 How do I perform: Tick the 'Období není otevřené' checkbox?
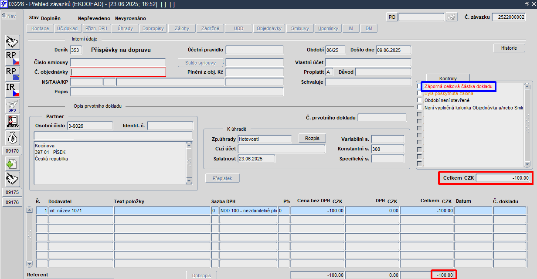[420, 100]
